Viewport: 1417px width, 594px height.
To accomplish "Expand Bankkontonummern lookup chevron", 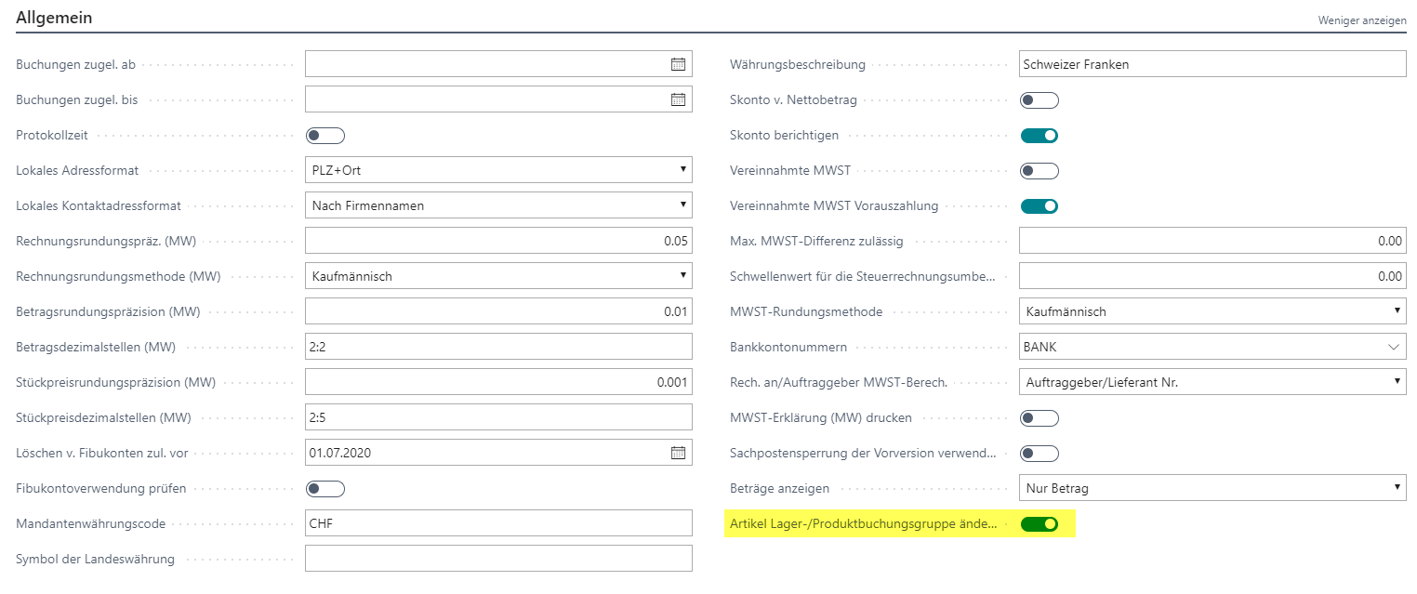I will click(1393, 347).
